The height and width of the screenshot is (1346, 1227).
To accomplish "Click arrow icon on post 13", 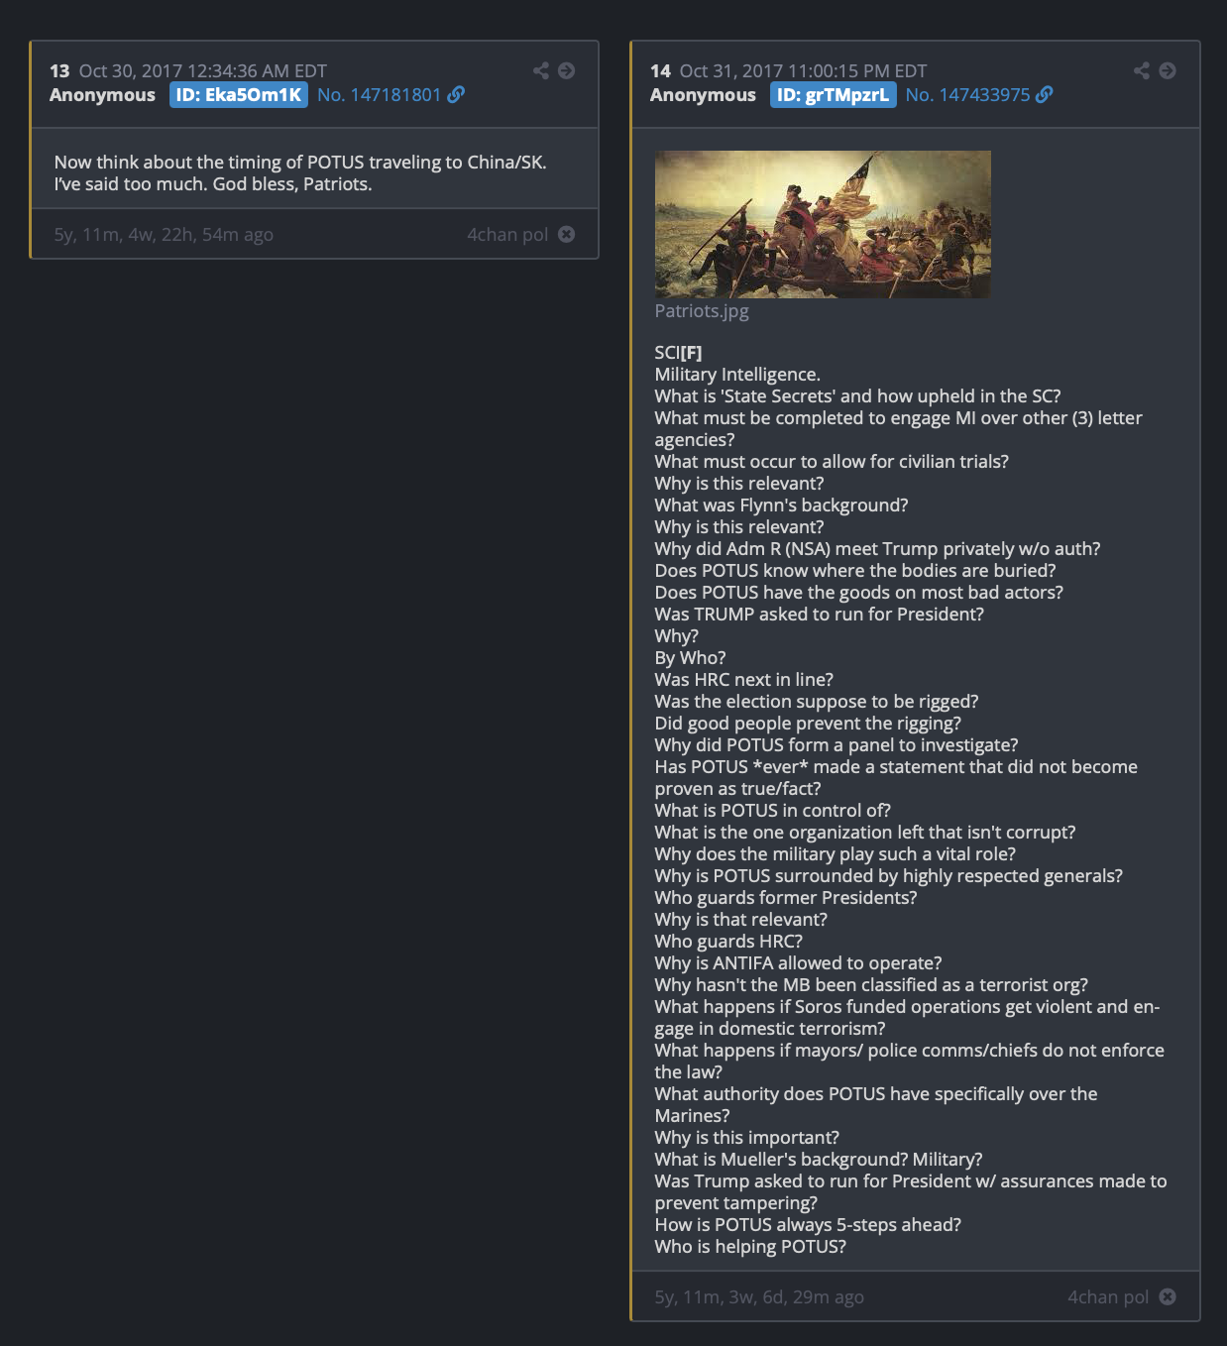I will 566,70.
